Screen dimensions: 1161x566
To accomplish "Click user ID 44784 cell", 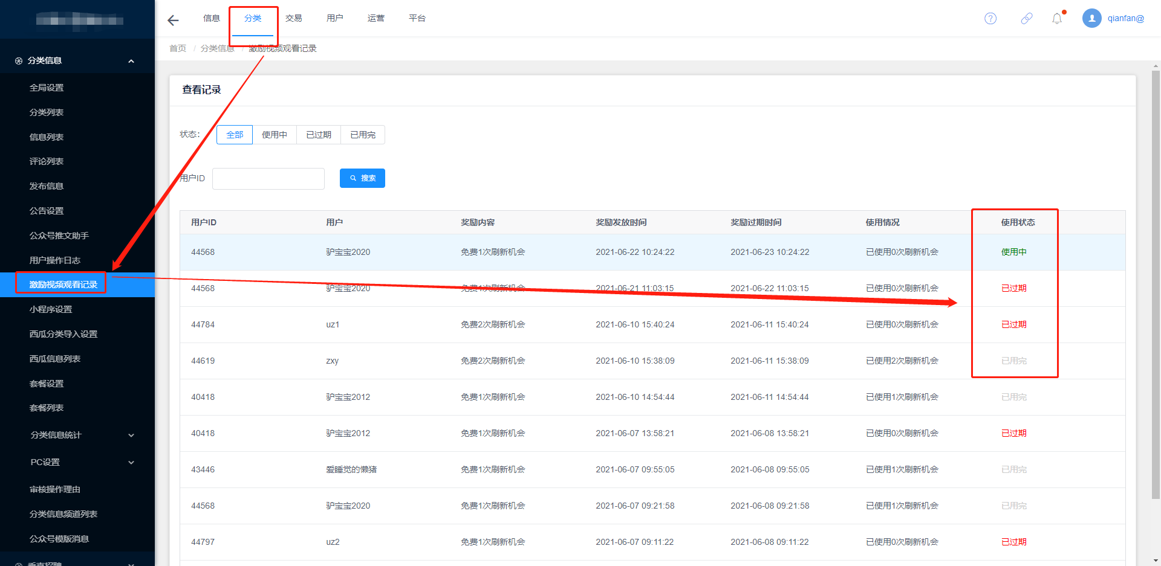I will 203,324.
